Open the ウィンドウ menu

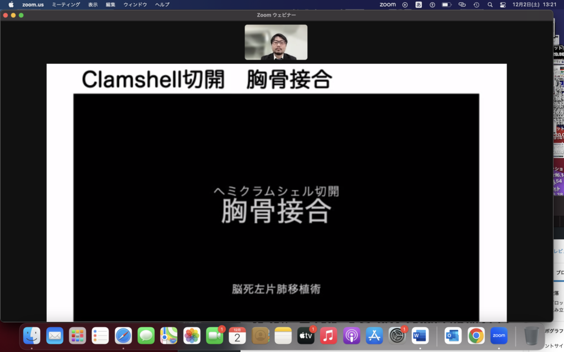(x=135, y=4)
